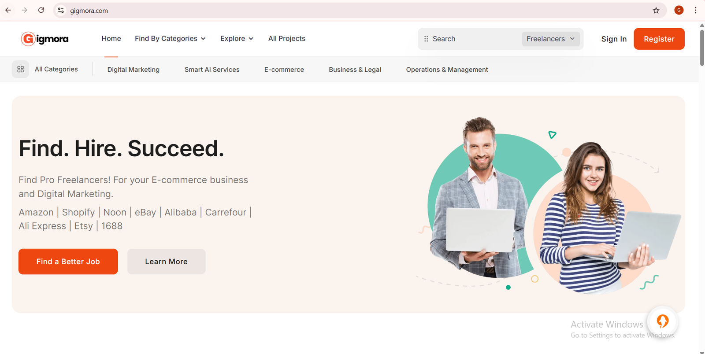Screen dimensions: 705x354
Task: Click the Sign In link
Action: [614, 39]
